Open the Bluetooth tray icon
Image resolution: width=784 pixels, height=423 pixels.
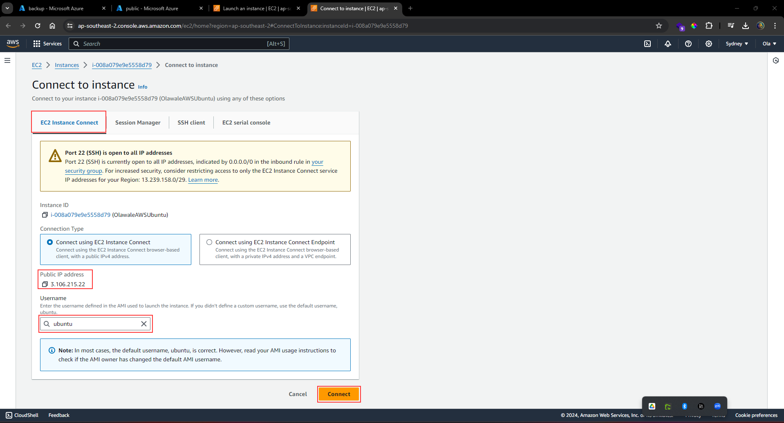pos(685,406)
